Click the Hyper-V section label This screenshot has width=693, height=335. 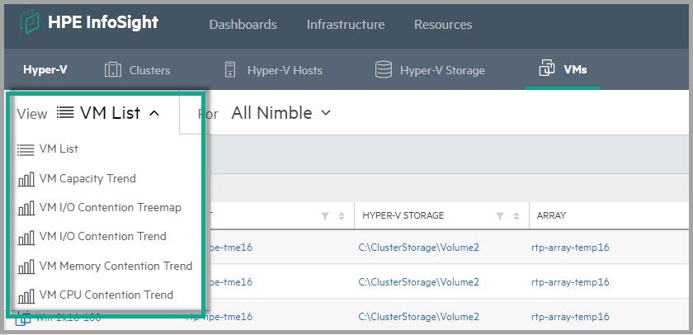[x=45, y=70]
